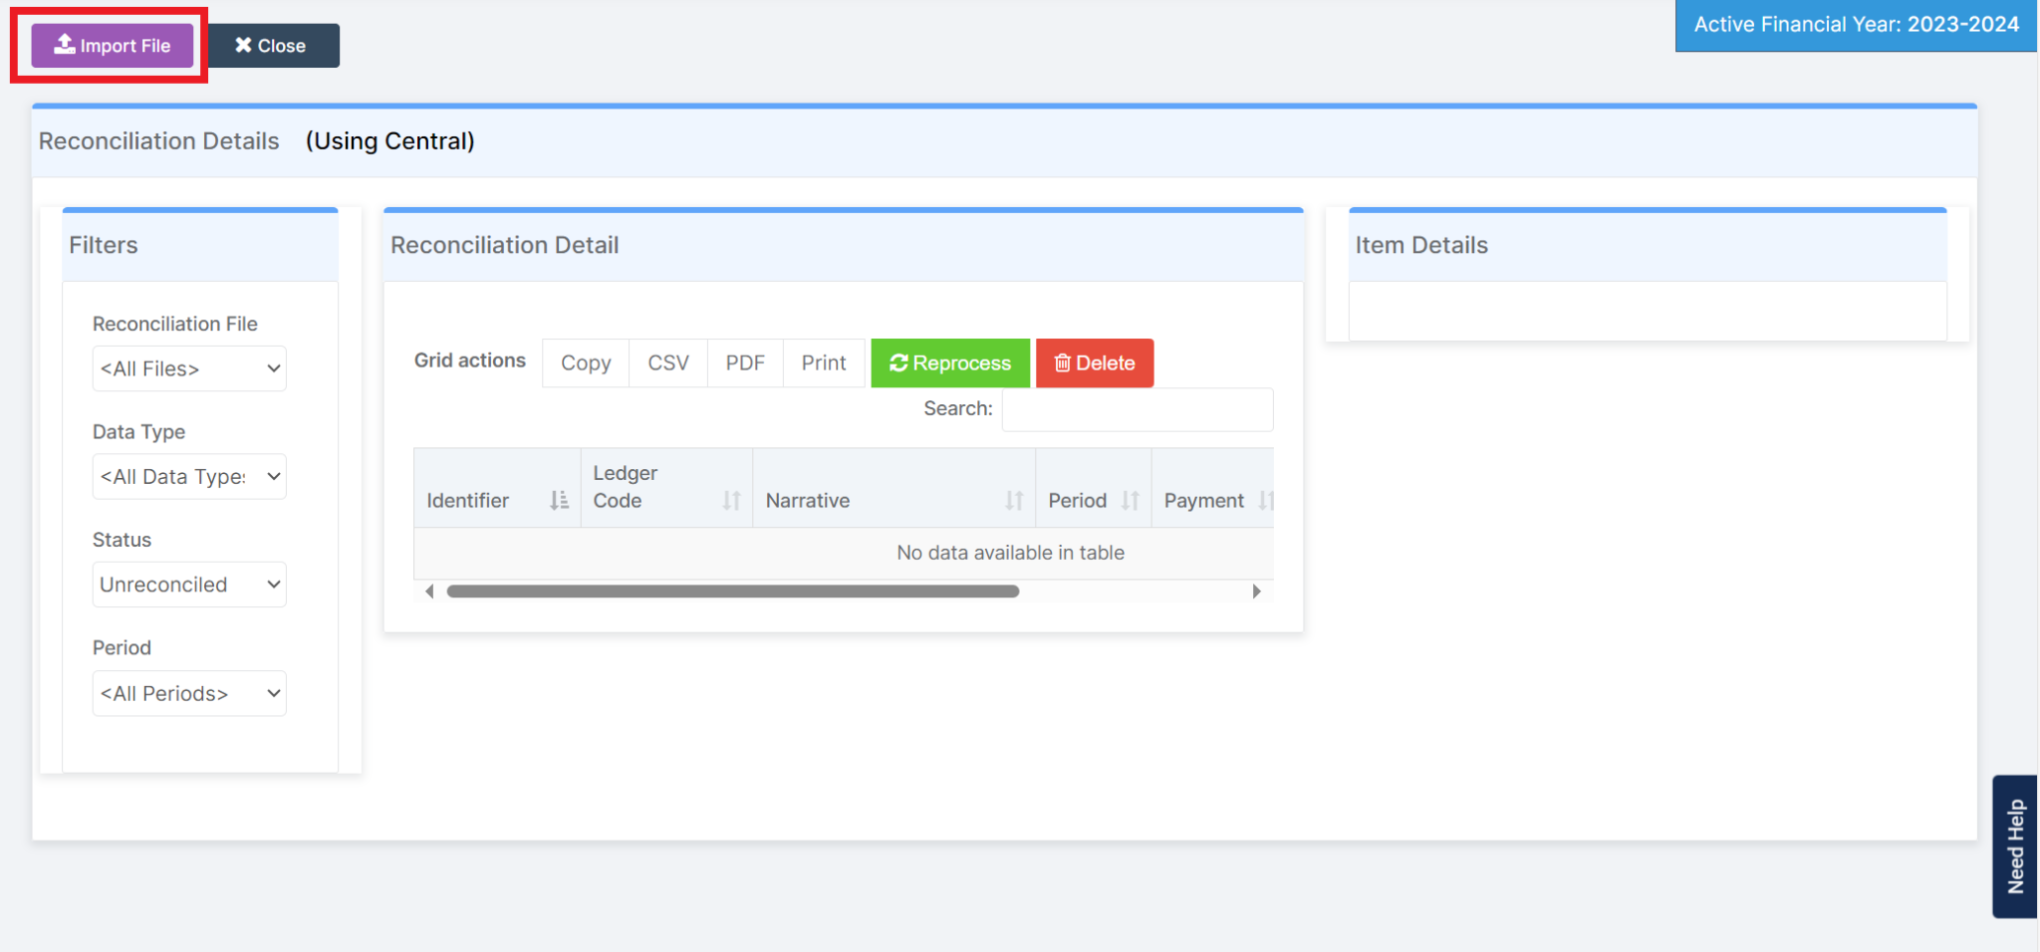
Task: Click the refresh icon inside Reprocess
Action: click(898, 362)
